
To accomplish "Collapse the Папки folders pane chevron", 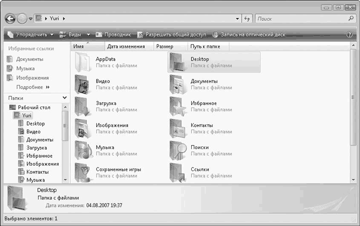I will tap(65, 97).
